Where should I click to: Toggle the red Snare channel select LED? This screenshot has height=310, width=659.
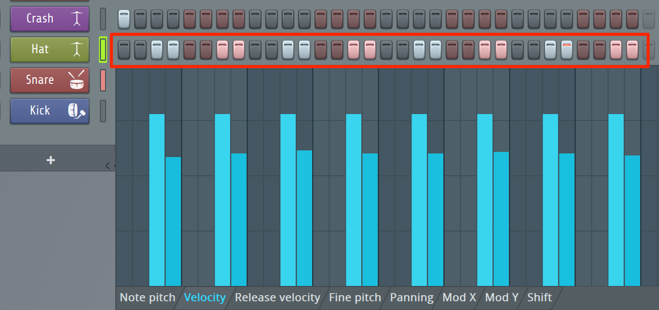(x=103, y=80)
